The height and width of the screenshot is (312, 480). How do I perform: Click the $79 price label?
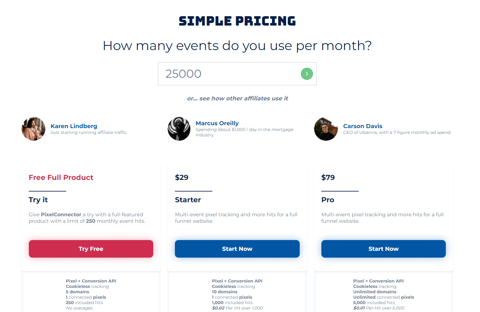point(328,177)
